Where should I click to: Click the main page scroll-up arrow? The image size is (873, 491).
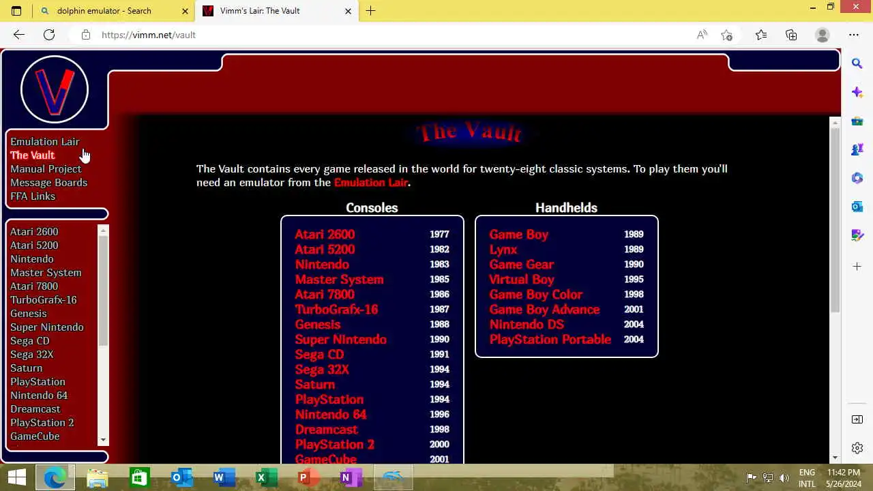pyautogui.click(x=835, y=123)
